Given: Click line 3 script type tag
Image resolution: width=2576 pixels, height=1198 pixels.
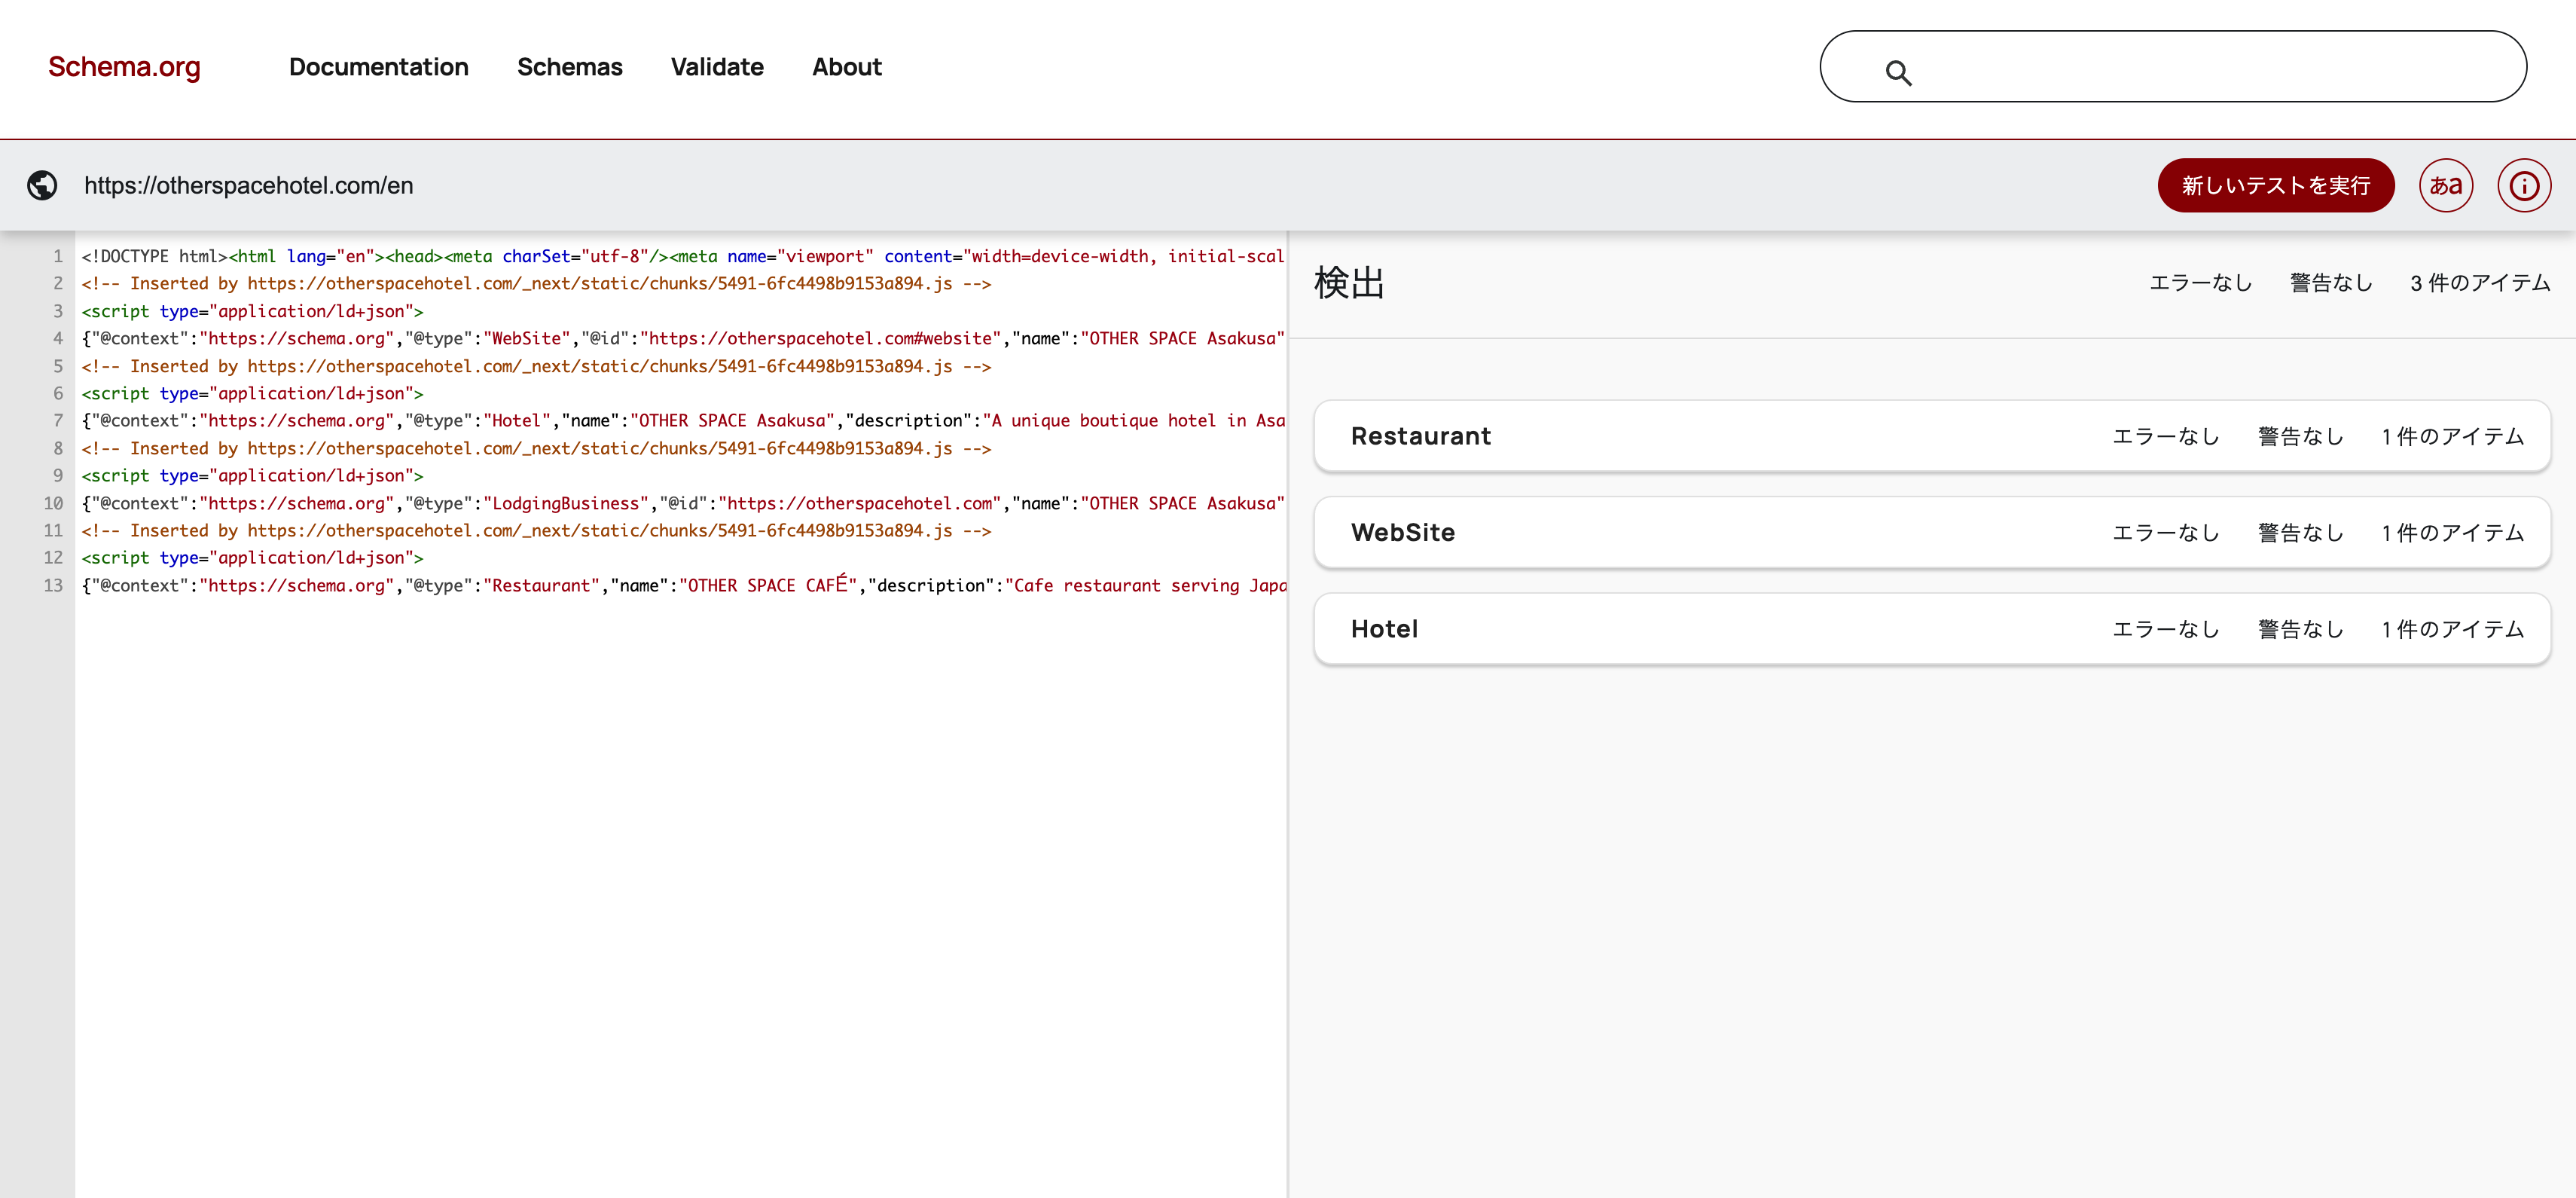Looking at the screenshot, I should coord(252,311).
